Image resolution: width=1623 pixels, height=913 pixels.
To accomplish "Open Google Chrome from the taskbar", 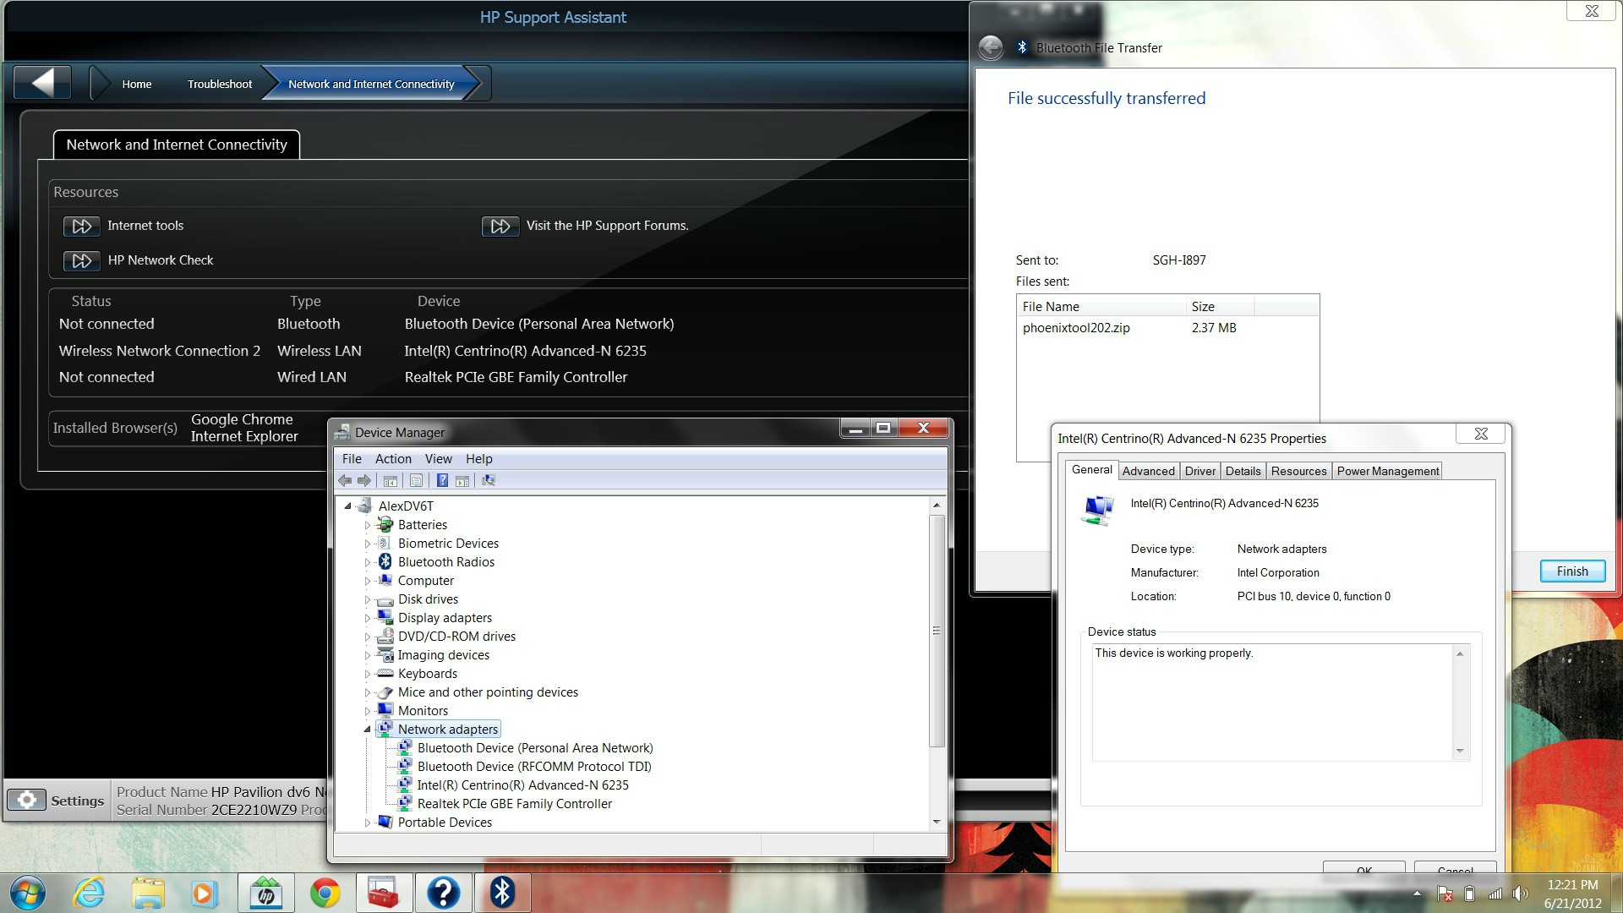I will pyautogui.click(x=325, y=893).
